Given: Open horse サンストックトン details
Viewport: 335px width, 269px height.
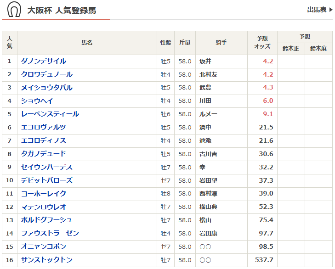Looking at the screenshot, I should tap(46, 260).
